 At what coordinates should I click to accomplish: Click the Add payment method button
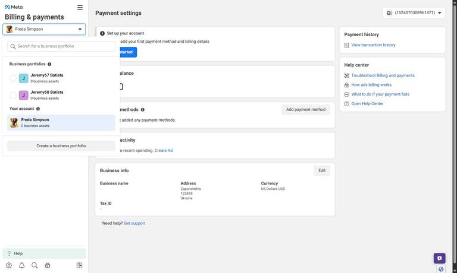[x=306, y=110]
